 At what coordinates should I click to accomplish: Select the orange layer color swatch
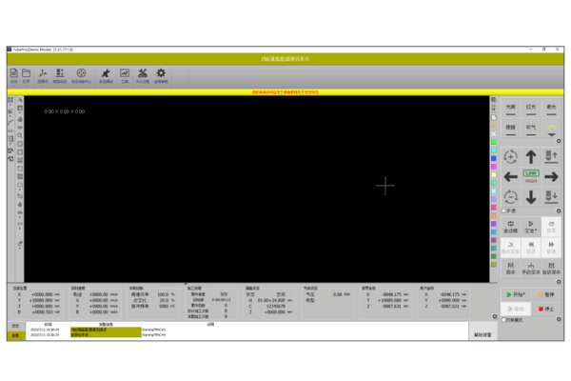494,215
